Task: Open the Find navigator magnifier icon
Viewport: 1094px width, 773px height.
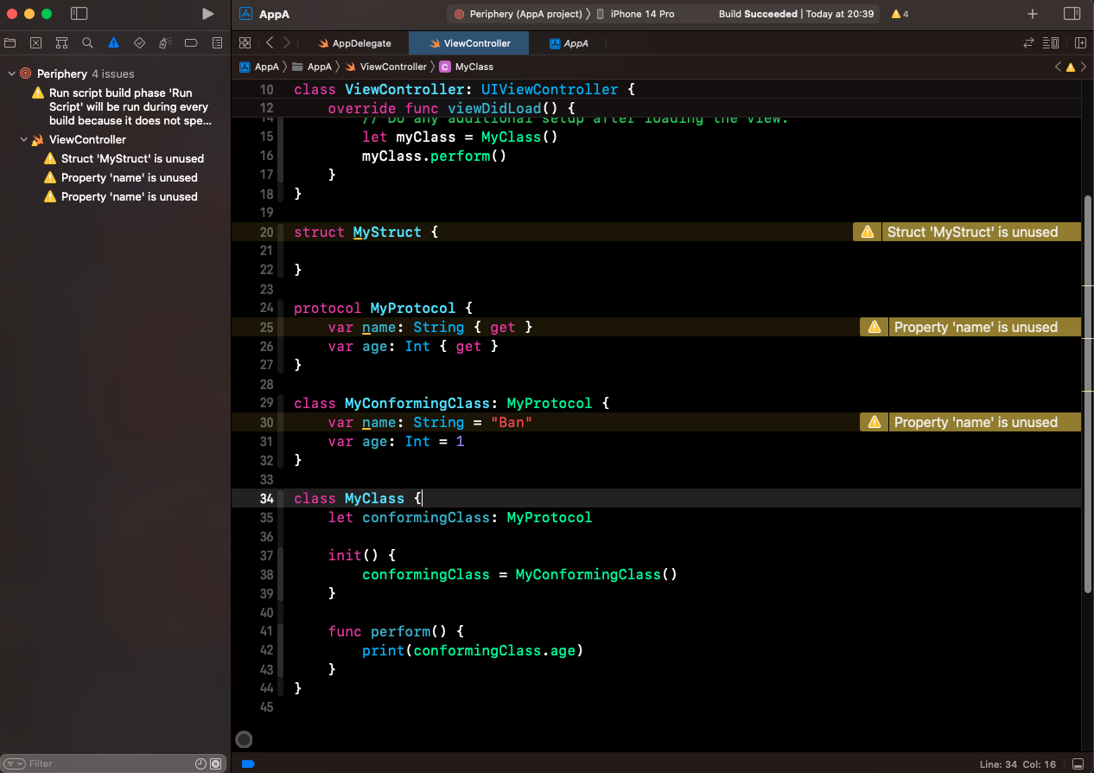Action: tap(87, 42)
